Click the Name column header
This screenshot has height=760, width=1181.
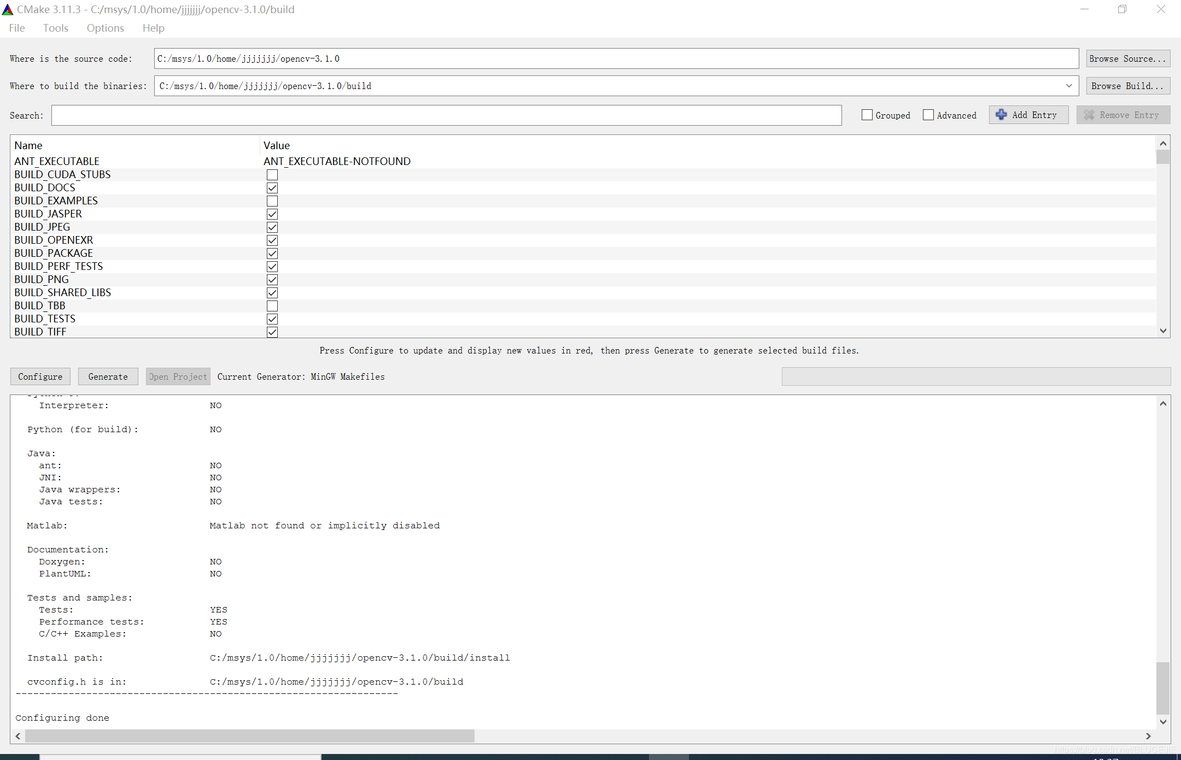[x=28, y=145]
